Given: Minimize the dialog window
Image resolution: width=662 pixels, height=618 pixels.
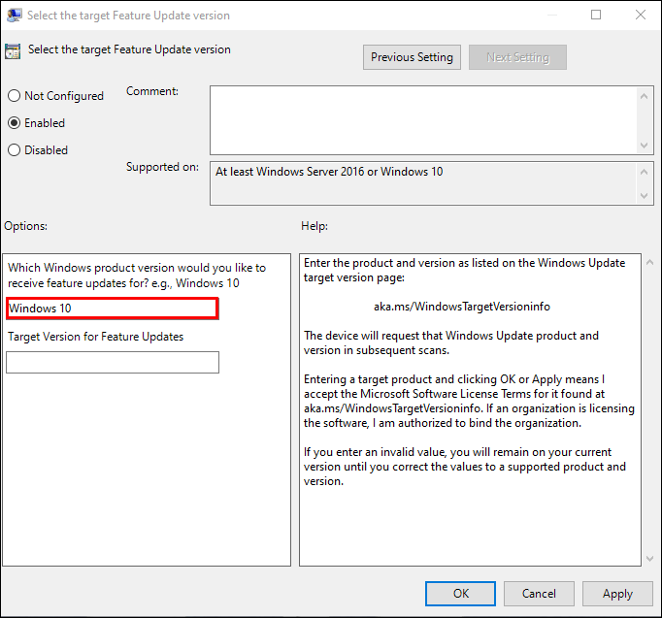Looking at the screenshot, I should point(551,15).
